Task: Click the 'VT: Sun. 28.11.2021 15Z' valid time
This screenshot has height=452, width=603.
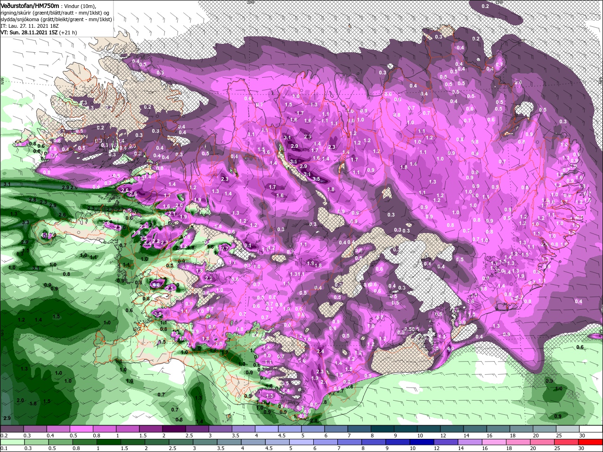Action: click(x=29, y=33)
